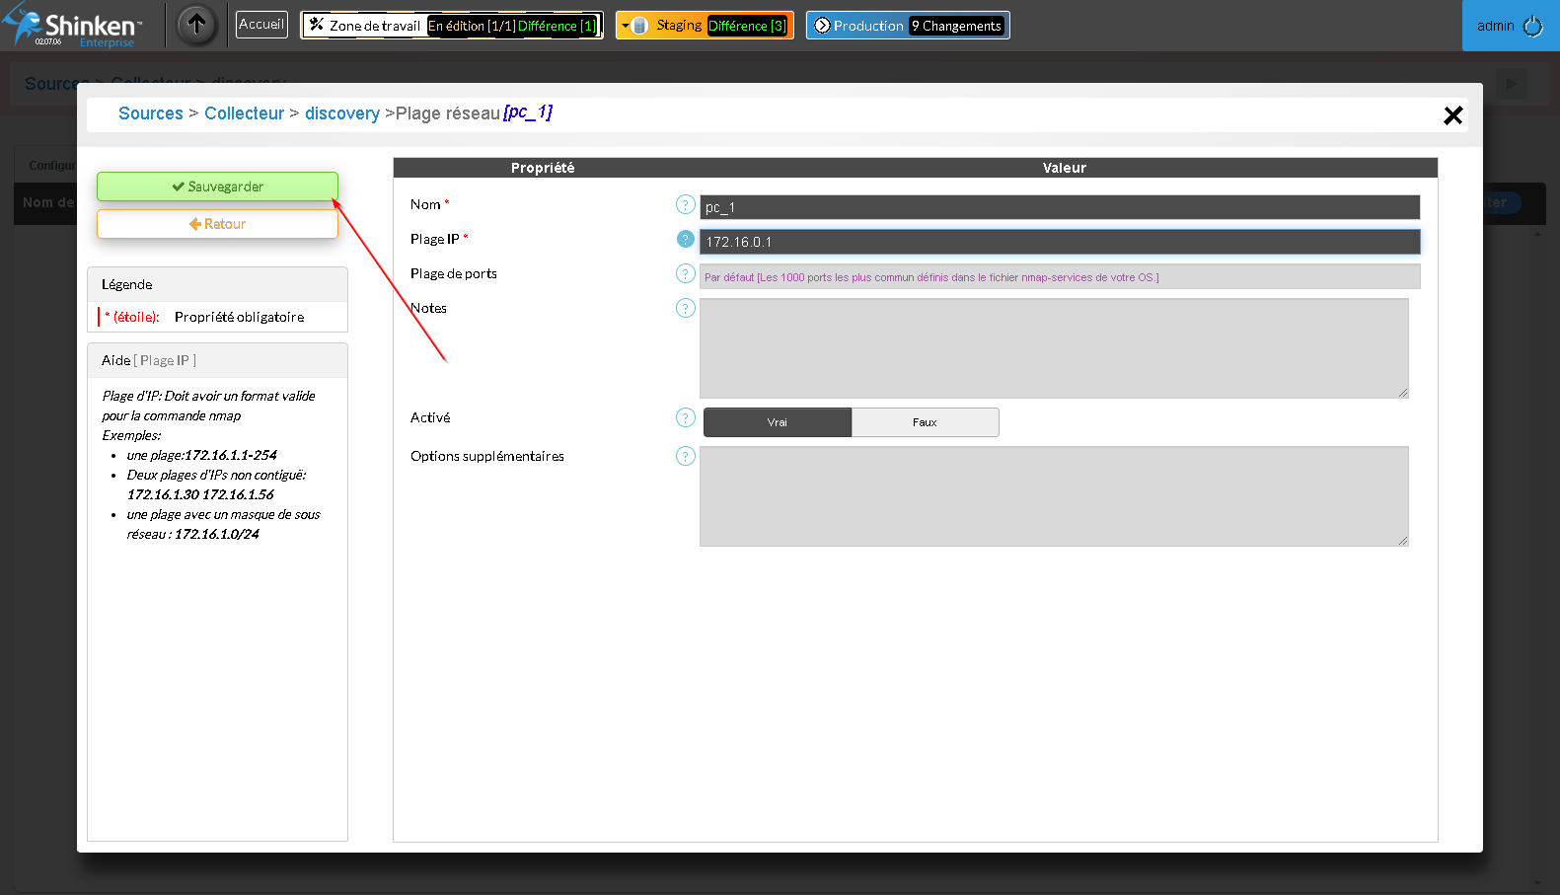Click admin power logout icon
Screen dimensions: 1560x895
pyautogui.click(x=1532, y=27)
